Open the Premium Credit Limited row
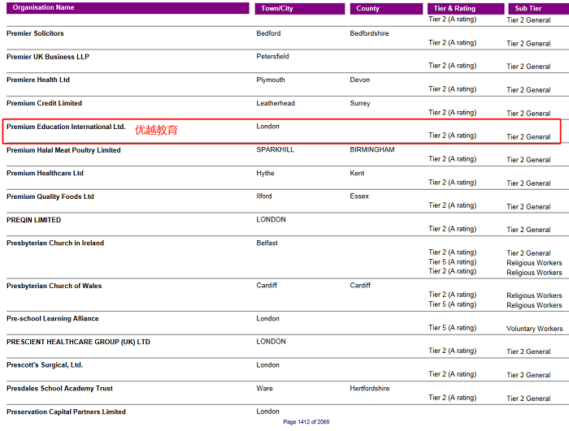The height and width of the screenshot is (431, 569). pos(44,103)
